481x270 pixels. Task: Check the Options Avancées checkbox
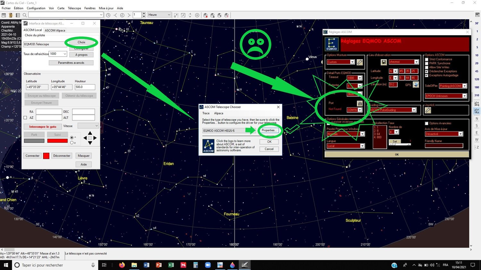426,123
